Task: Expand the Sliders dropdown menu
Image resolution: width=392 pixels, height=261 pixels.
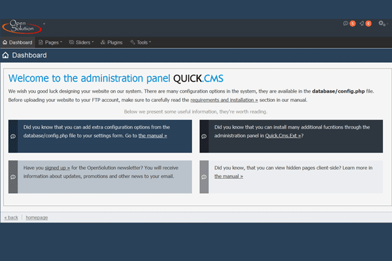Action: [x=81, y=42]
